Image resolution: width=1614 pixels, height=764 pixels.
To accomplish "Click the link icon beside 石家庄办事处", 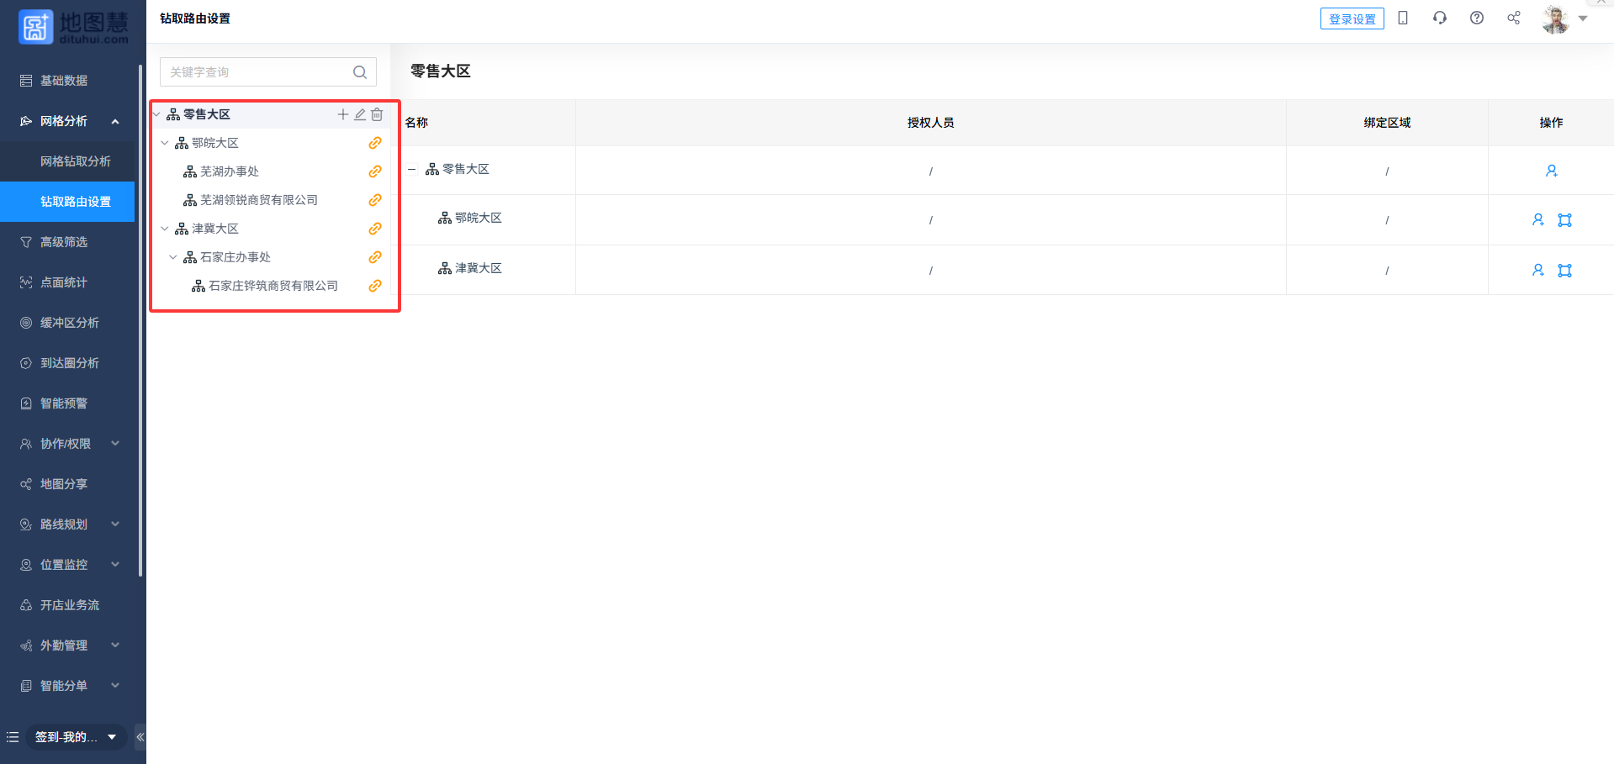I will (375, 257).
